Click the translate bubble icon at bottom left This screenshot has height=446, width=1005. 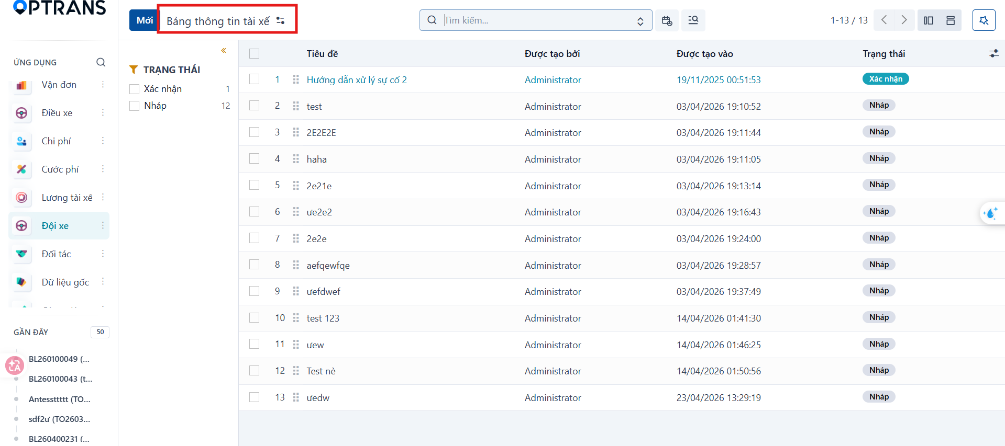point(15,365)
